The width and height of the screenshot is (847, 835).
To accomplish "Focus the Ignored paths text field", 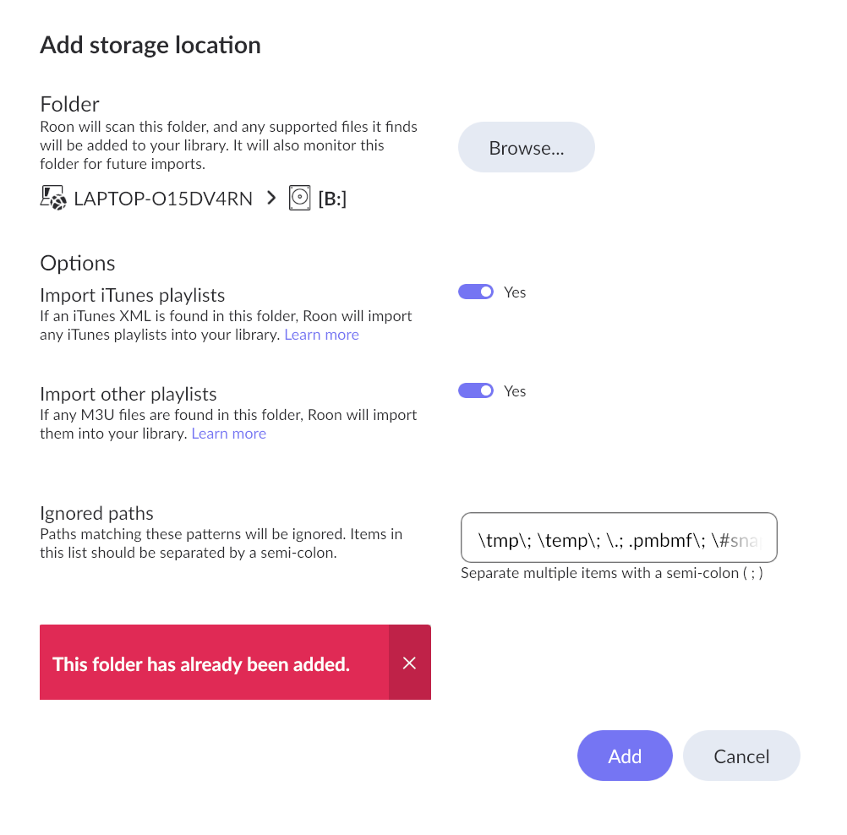I will coord(618,538).
